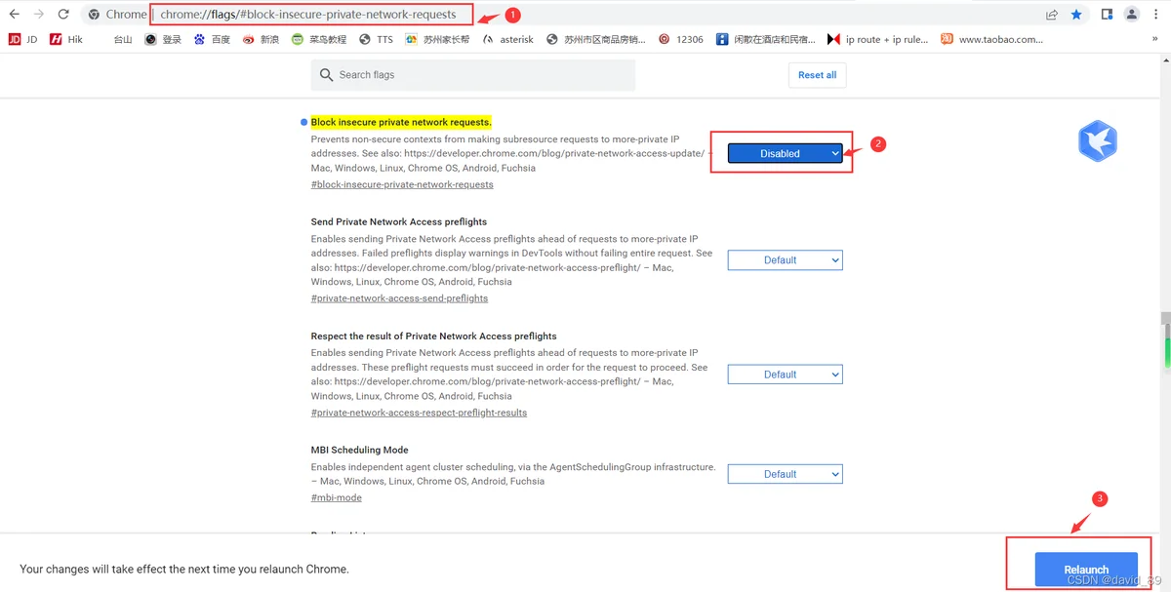Open the JD bookmark

(22, 39)
